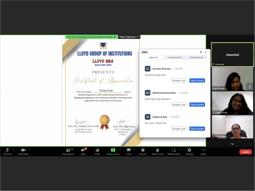The image size is (255, 191).
Task: Open the More menu
Action: 203,152
